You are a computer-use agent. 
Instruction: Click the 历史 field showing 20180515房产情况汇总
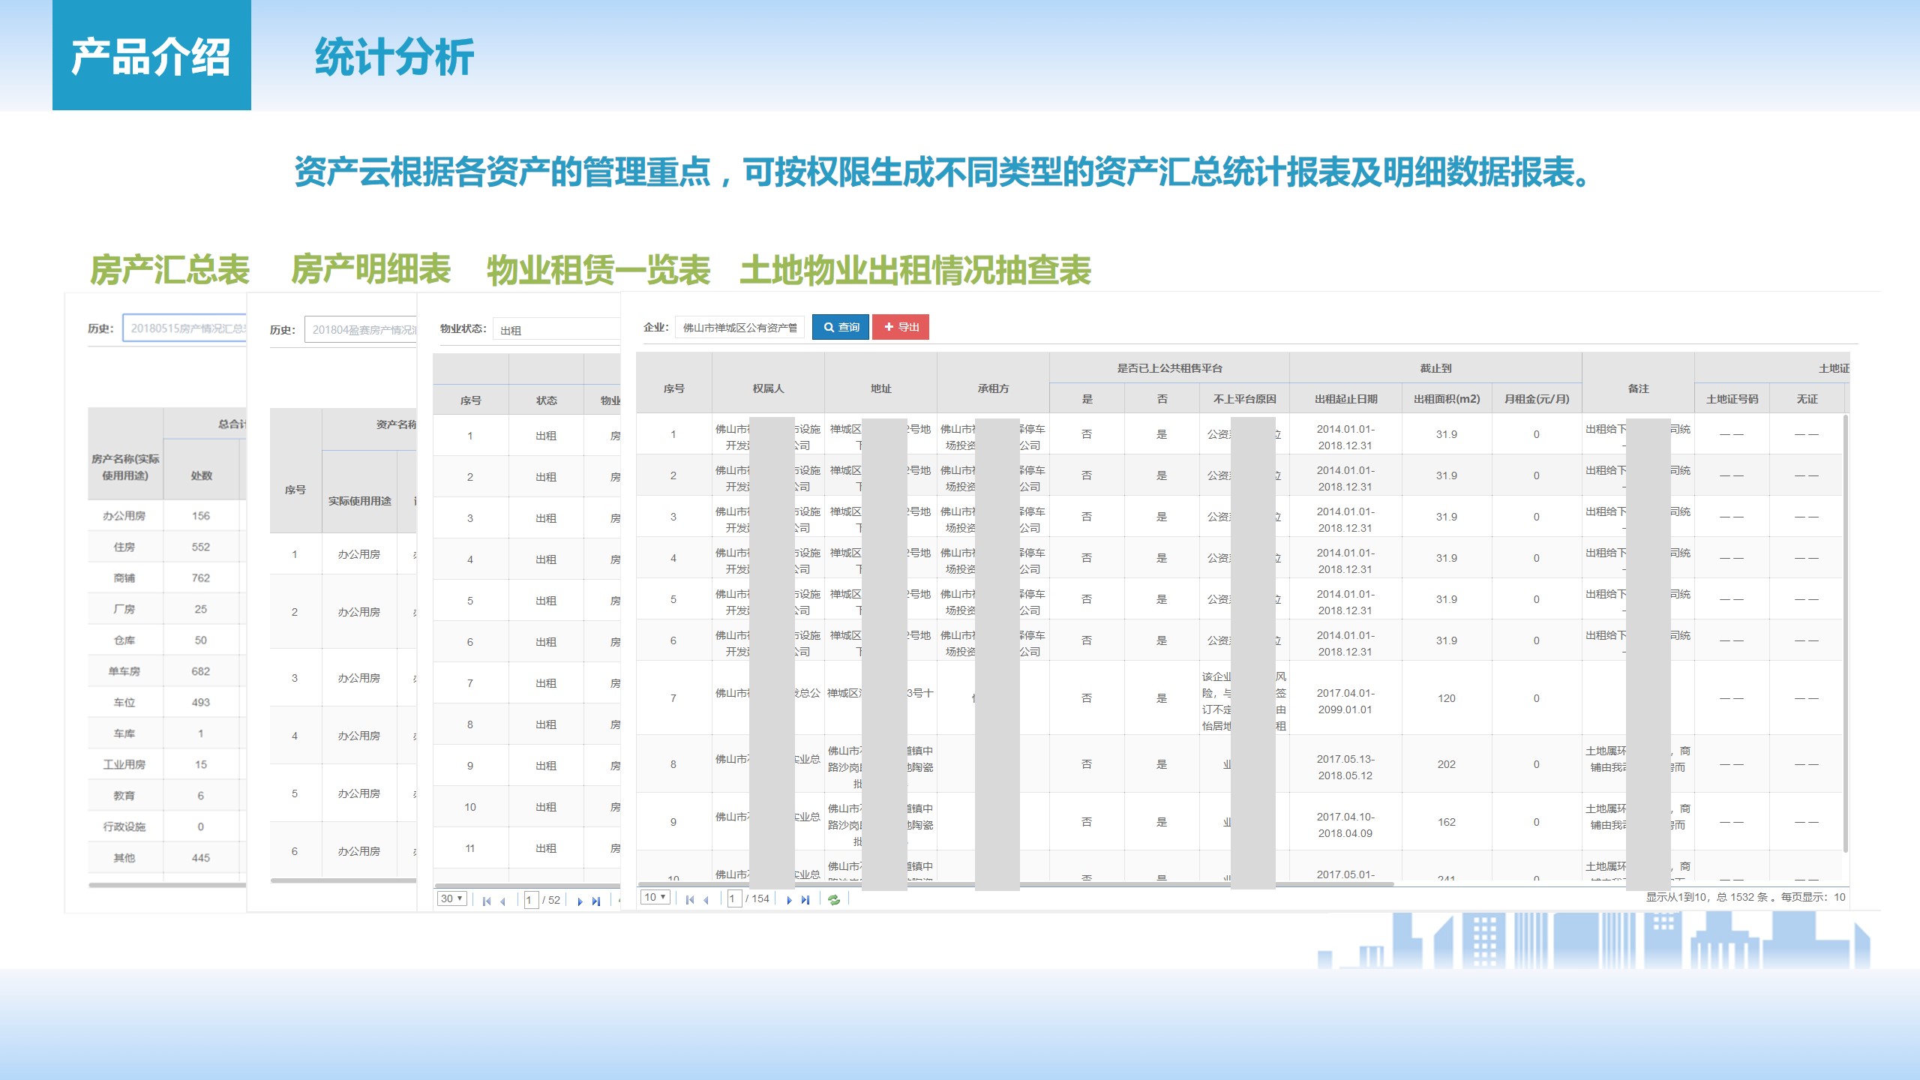click(x=184, y=328)
